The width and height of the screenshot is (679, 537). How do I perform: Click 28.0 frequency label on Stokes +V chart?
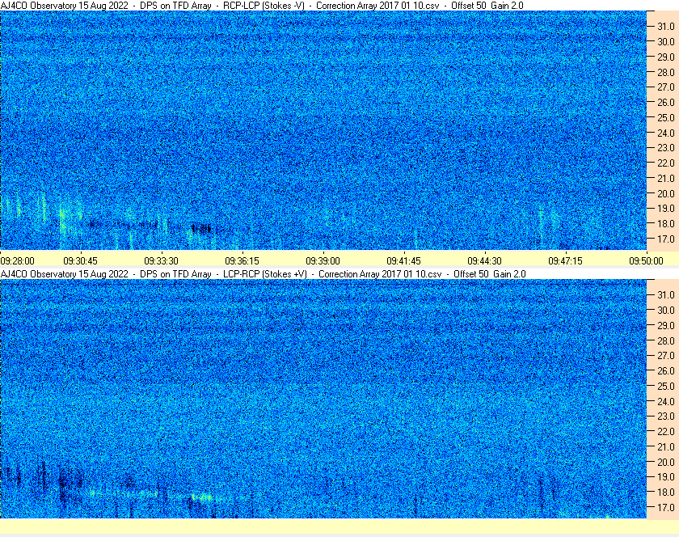tap(666, 341)
